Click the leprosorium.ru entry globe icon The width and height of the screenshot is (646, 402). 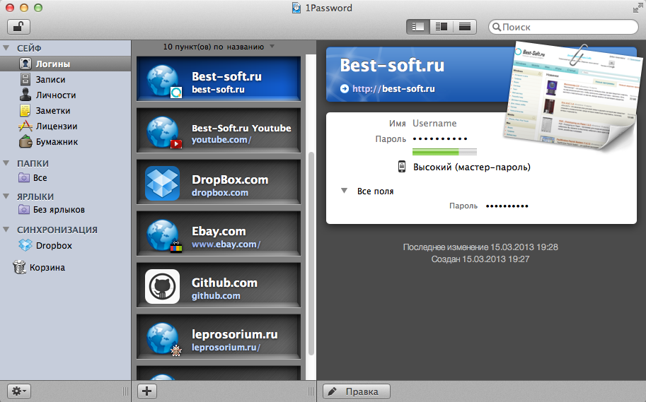(163, 338)
